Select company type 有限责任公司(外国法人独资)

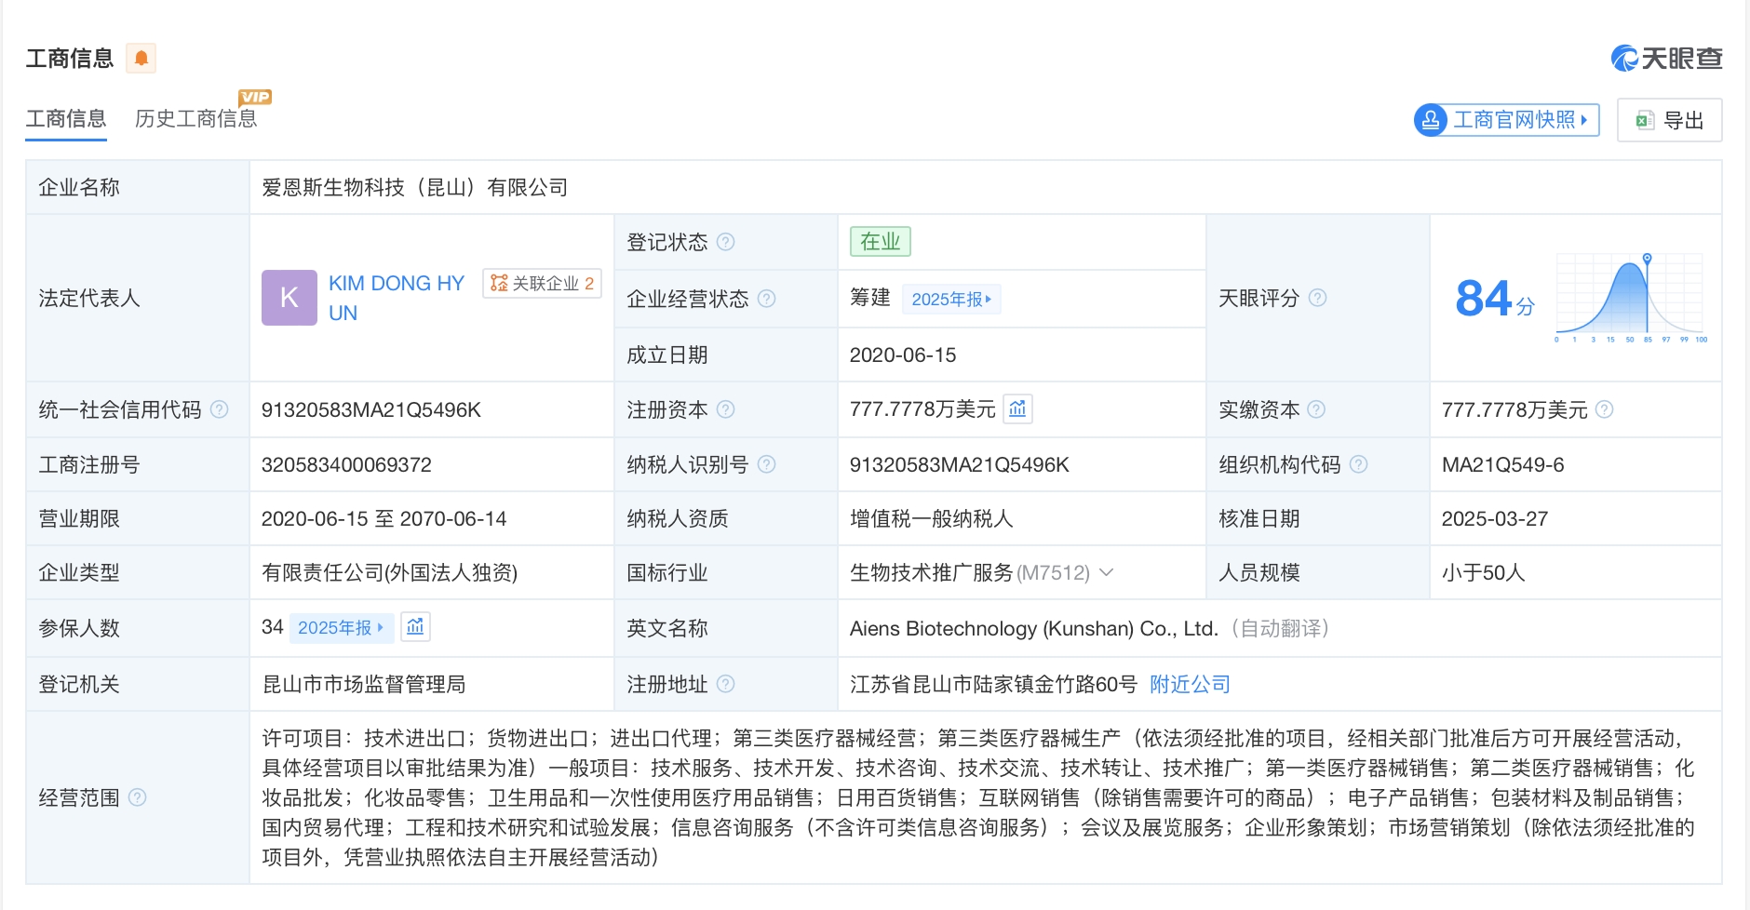tap(389, 573)
